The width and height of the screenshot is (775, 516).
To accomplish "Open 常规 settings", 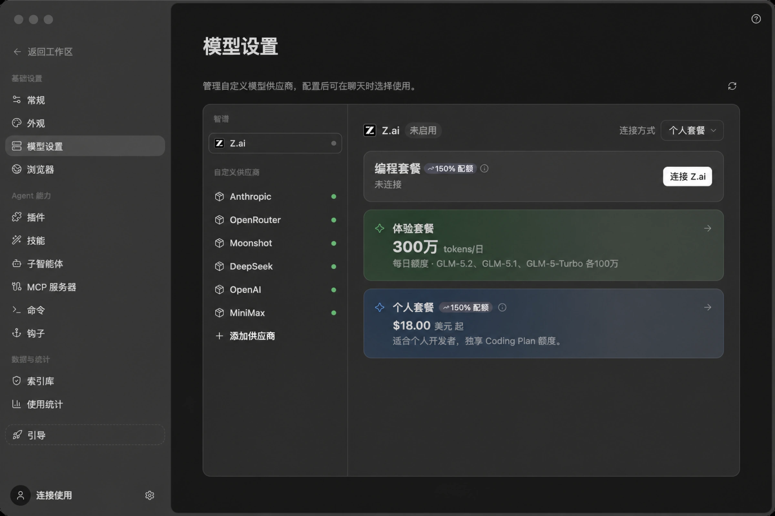I will (85, 100).
